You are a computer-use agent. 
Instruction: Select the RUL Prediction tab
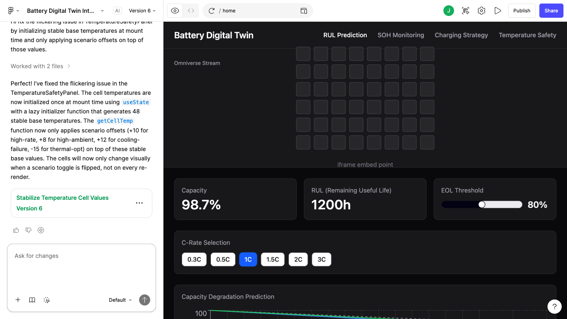coord(345,35)
